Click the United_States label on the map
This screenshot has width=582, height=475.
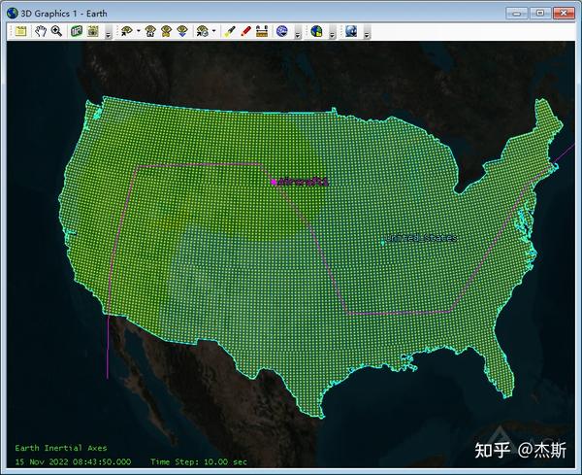[421, 238]
